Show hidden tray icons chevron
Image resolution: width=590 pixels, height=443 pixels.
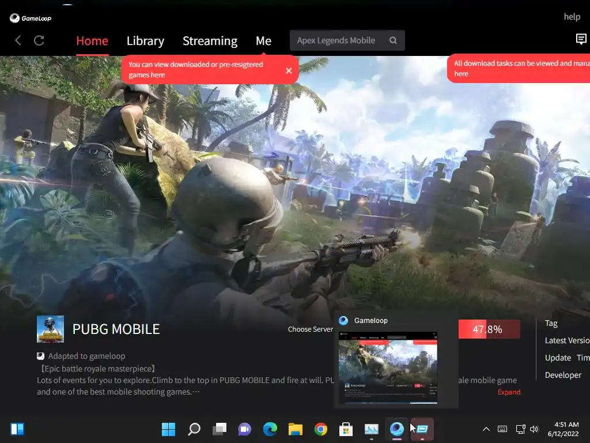tap(486, 429)
